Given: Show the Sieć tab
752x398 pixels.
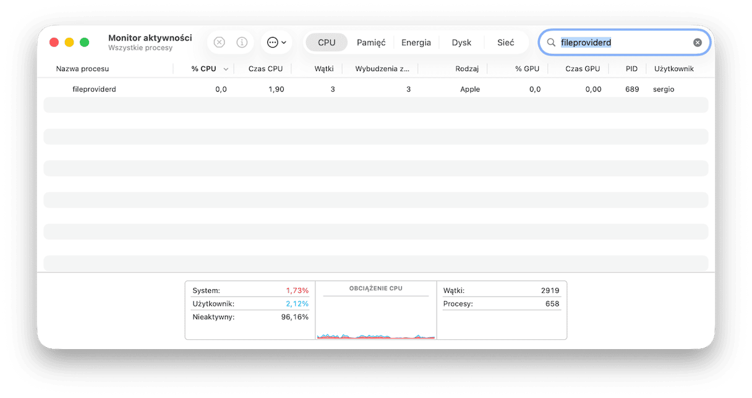Looking at the screenshot, I should [x=505, y=42].
